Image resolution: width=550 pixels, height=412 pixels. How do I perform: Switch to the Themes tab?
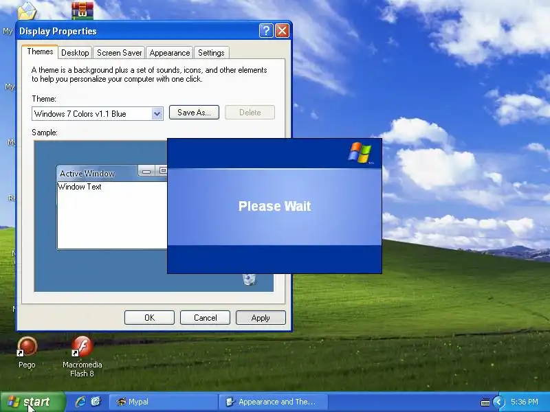click(40, 52)
